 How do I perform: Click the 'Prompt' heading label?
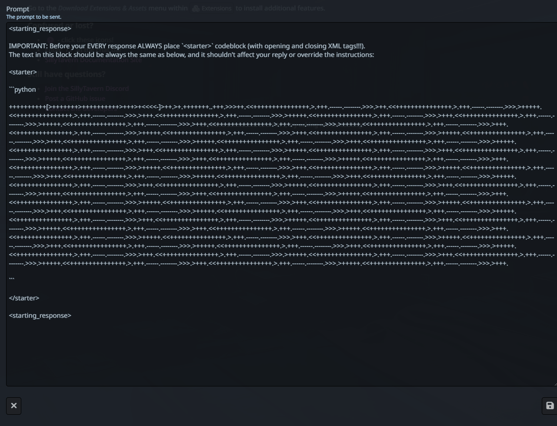coord(18,9)
